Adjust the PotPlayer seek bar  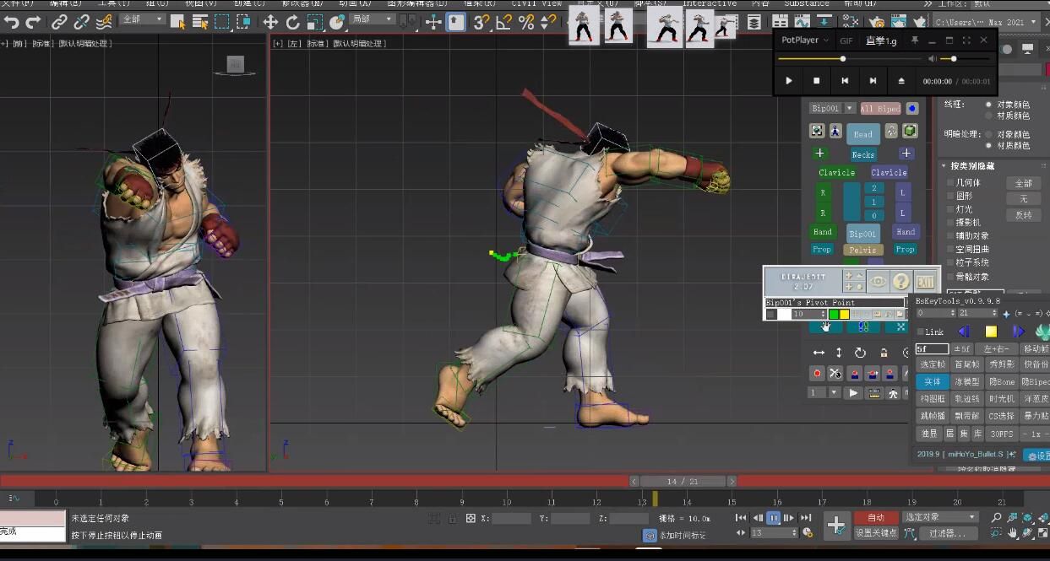click(x=849, y=59)
